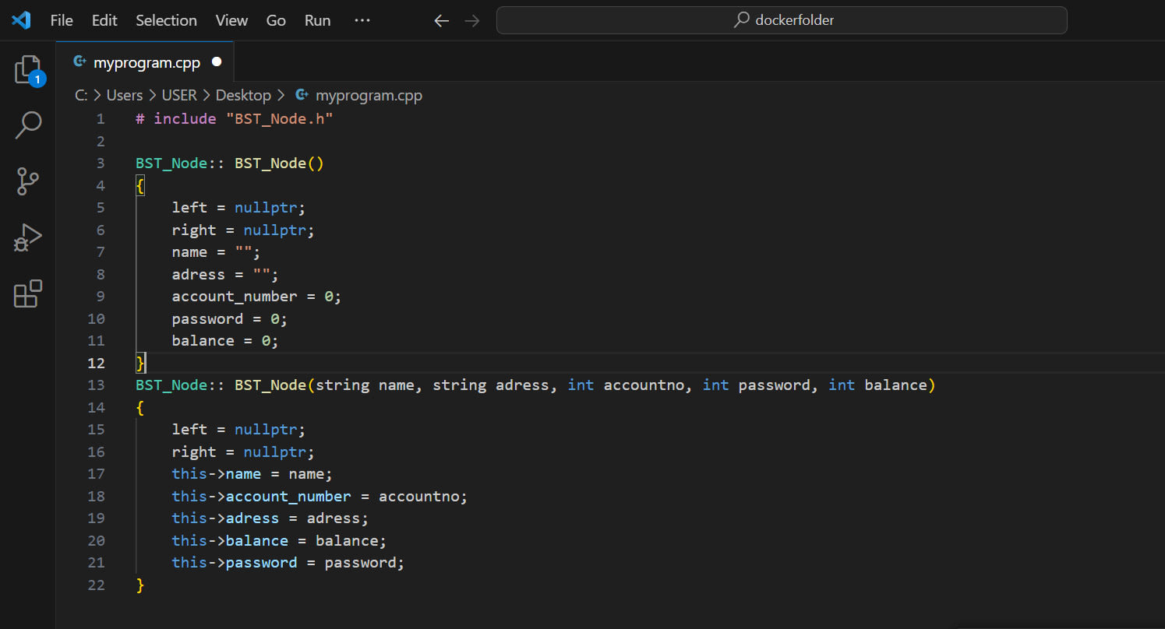
Task: Go forward using the right arrow
Action: tap(472, 20)
